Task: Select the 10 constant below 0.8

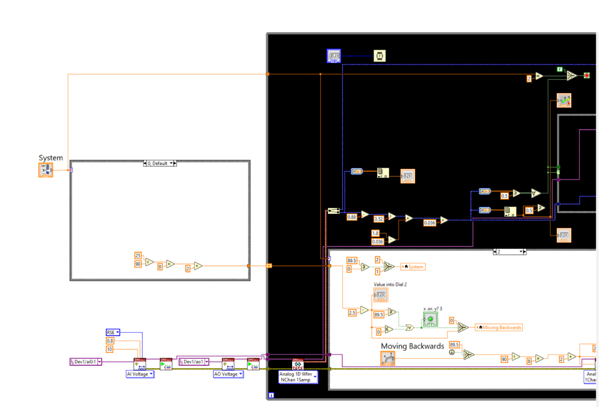Action: (110, 349)
